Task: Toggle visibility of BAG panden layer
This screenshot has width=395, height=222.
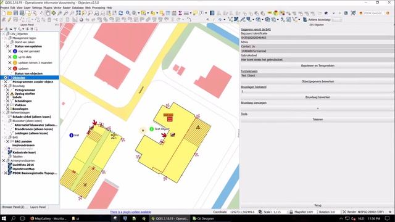Action: click(7, 141)
